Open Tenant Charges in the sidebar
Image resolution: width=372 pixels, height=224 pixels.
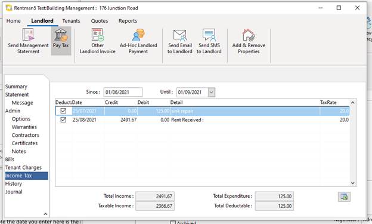coord(23,168)
